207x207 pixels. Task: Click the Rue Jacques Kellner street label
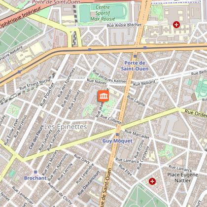pyautogui.click(x=109, y=76)
